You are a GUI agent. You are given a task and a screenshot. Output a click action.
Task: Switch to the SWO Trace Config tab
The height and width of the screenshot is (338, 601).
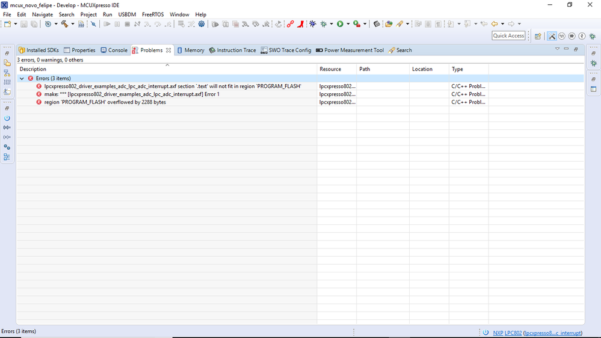(x=286, y=50)
